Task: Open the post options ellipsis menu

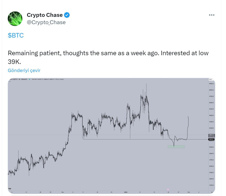Action: coord(212,15)
